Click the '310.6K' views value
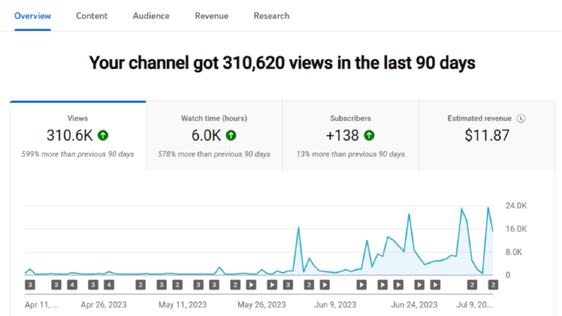This screenshot has height=316, width=562. [69, 135]
